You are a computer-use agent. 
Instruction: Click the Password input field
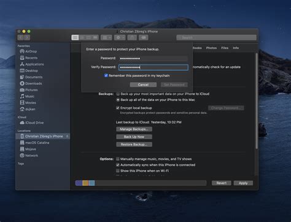(x=153, y=59)
